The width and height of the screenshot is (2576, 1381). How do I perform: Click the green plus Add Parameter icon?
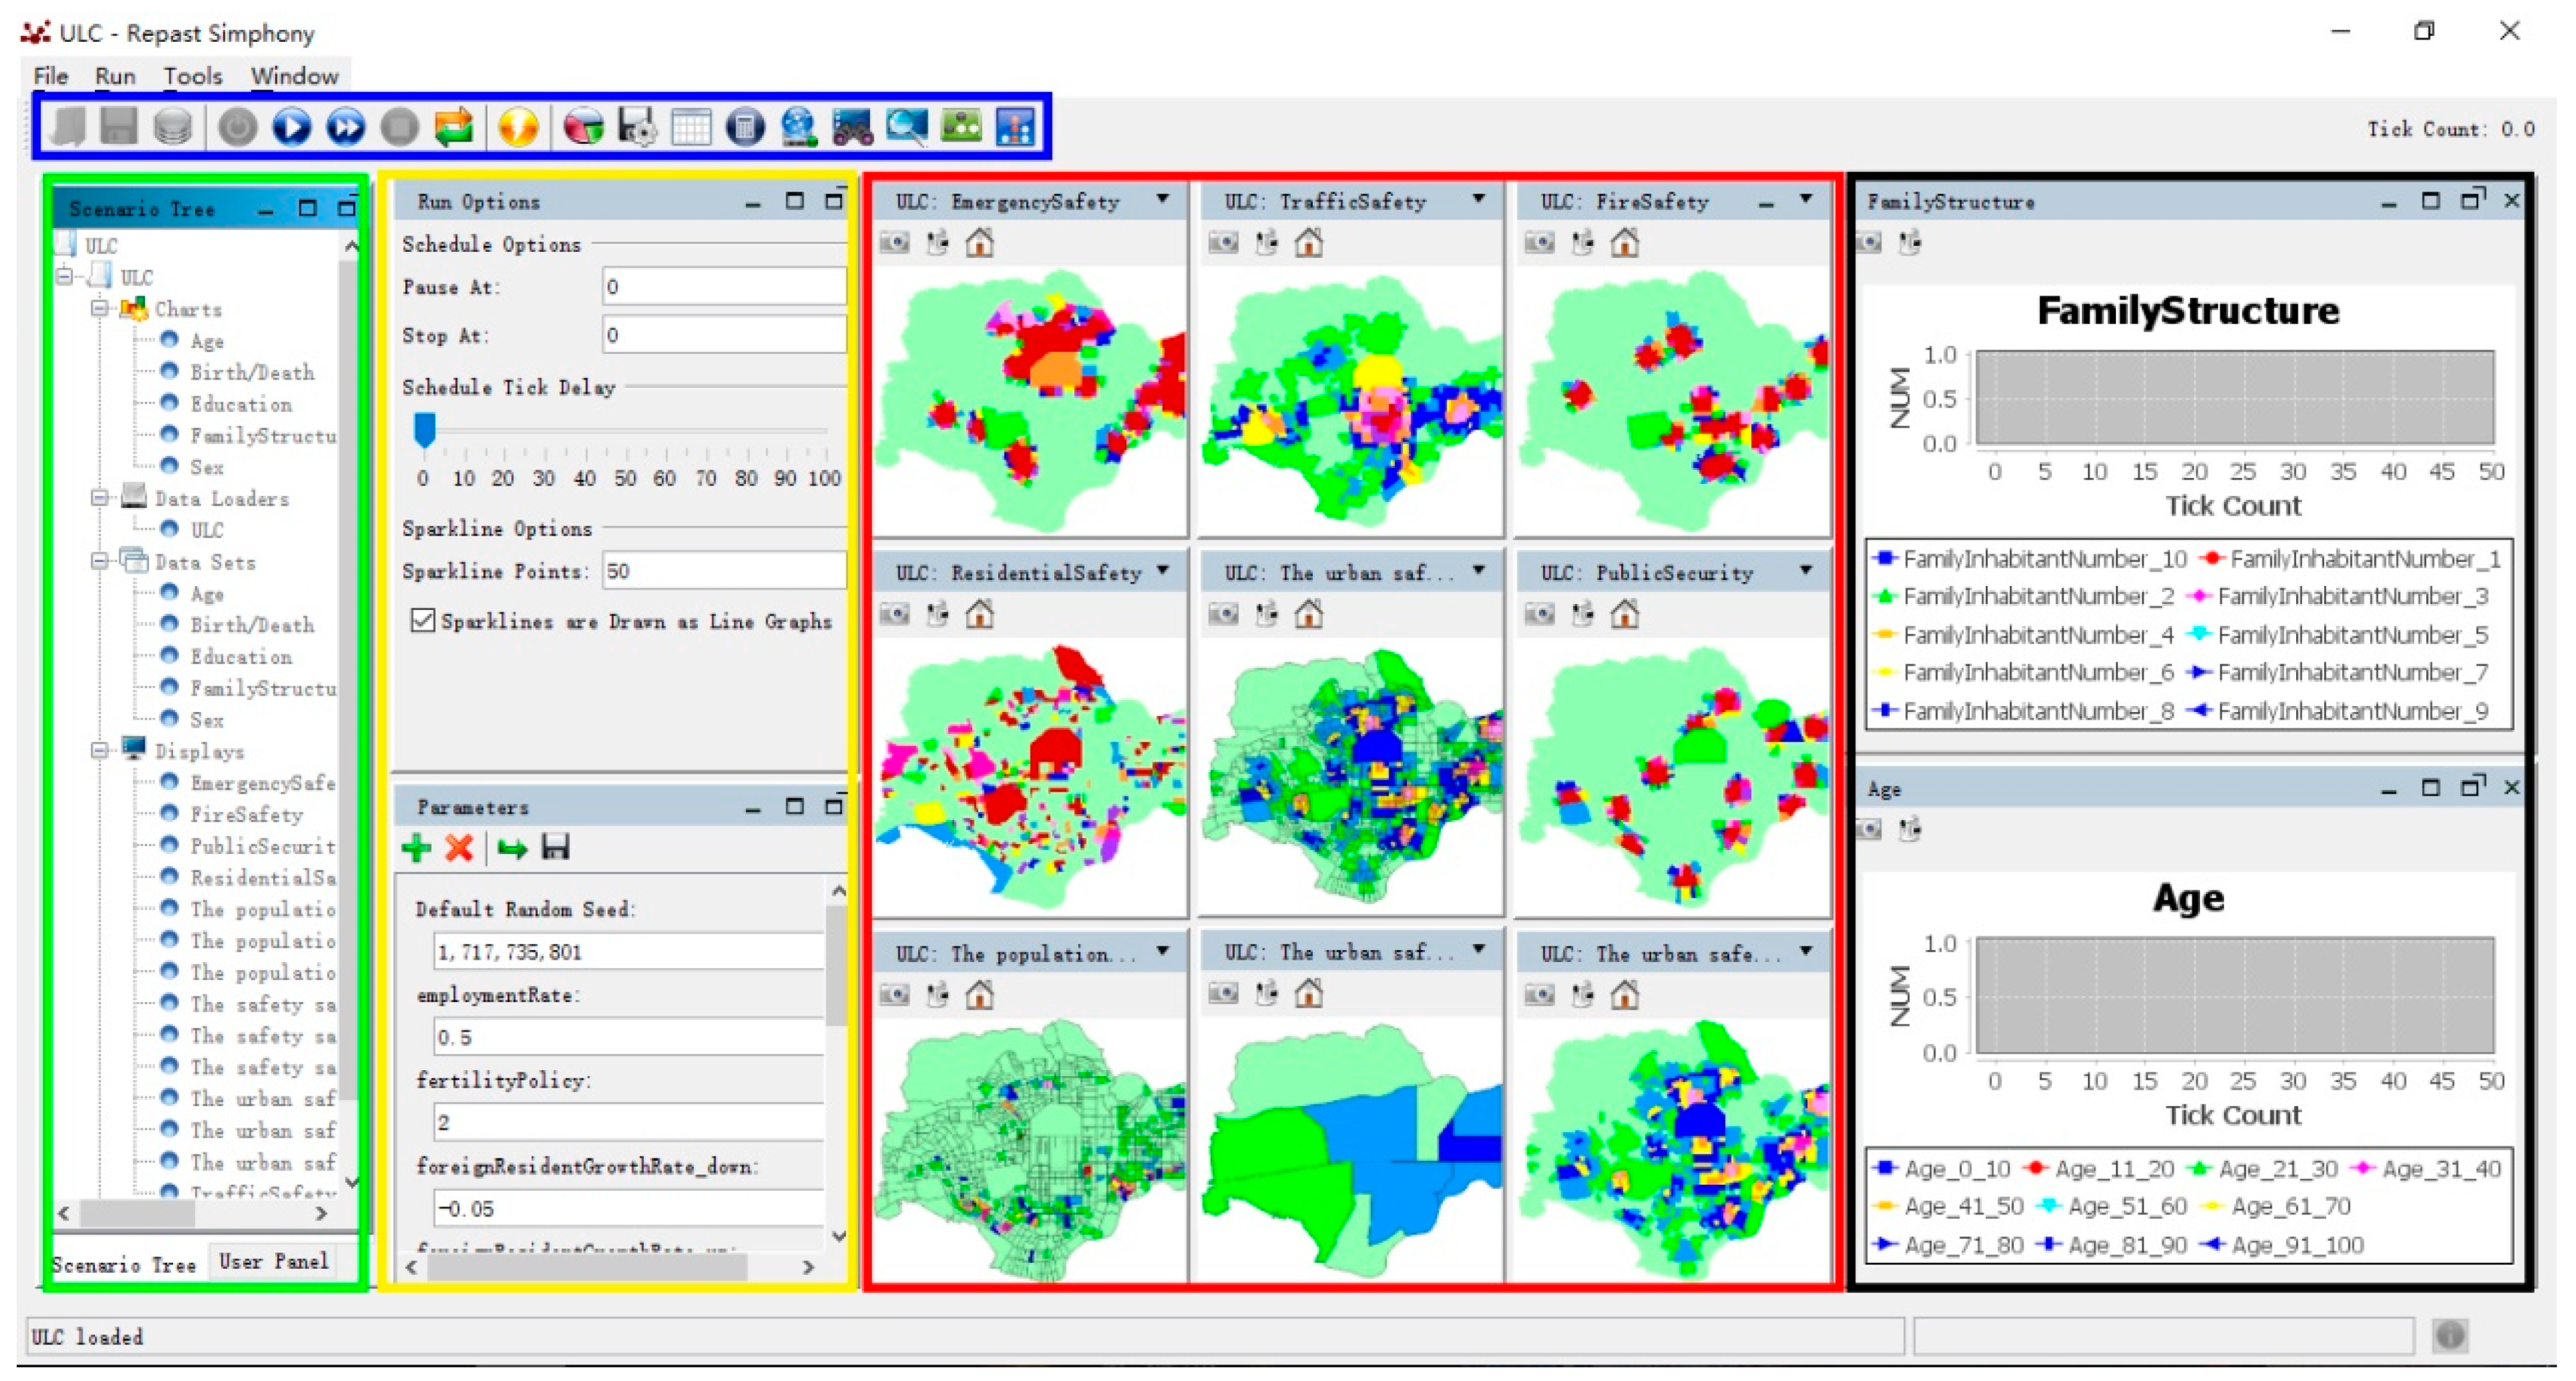[416, 848]
